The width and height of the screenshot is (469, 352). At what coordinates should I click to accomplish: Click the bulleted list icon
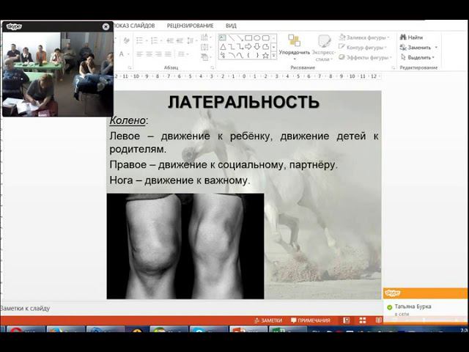(x=141, y=40)
